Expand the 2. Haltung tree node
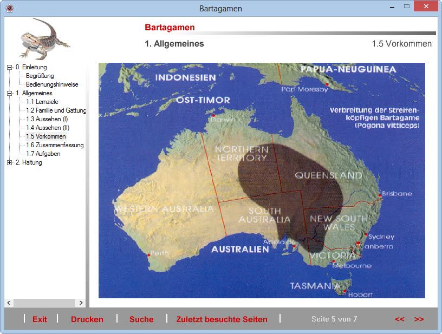Image resolution: width=442 pixels, height=334 pixels. coord(9,162)
